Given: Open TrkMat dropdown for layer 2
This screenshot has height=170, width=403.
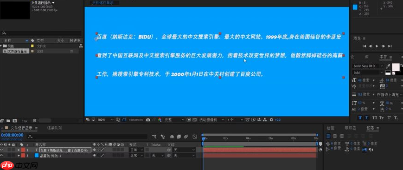Looking at the screenshot, I should pyautogui.click(x=158, y=156).
